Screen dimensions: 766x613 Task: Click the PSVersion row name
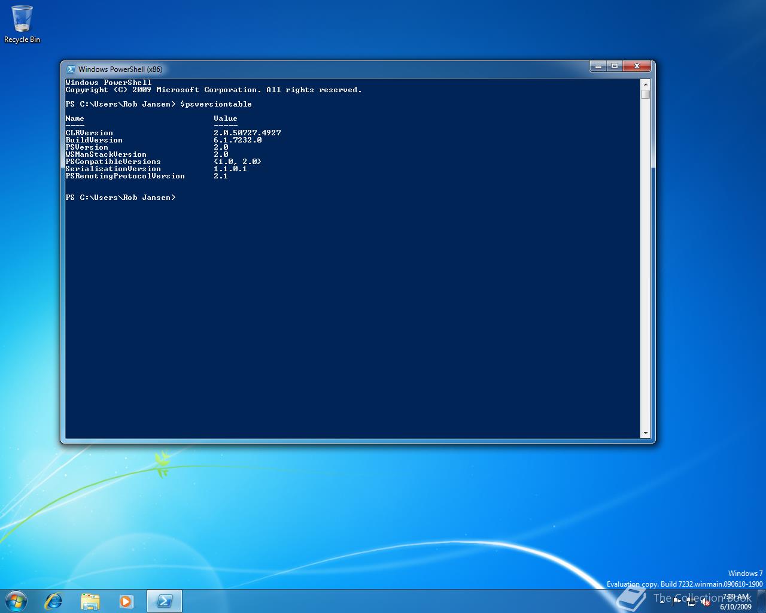[x=87, y=147]
